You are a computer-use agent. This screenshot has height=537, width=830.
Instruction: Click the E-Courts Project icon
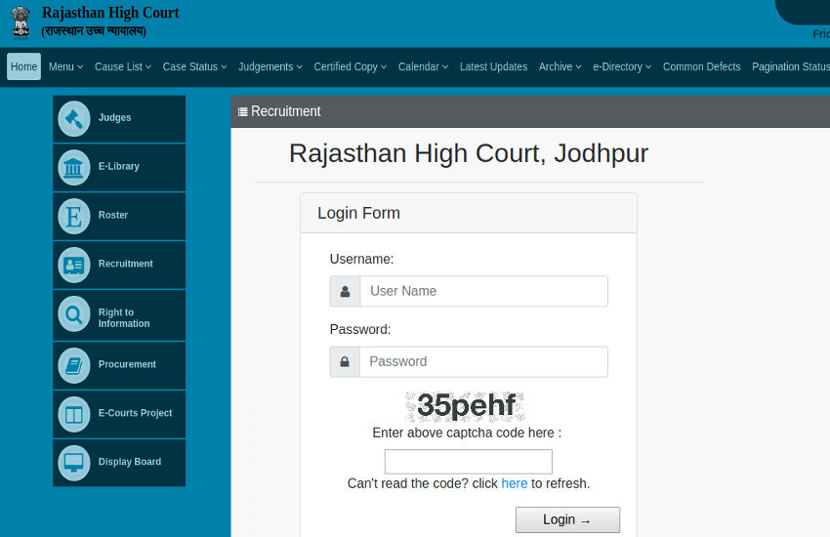74,414
